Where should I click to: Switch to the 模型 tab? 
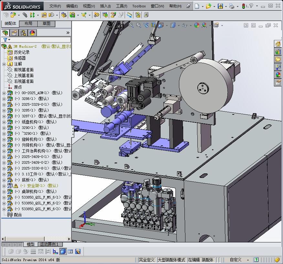[30, 244]
